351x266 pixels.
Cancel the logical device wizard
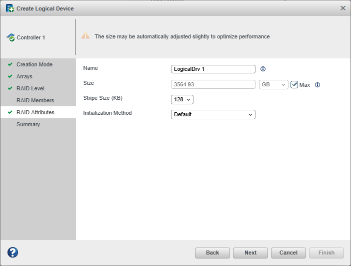288,253
